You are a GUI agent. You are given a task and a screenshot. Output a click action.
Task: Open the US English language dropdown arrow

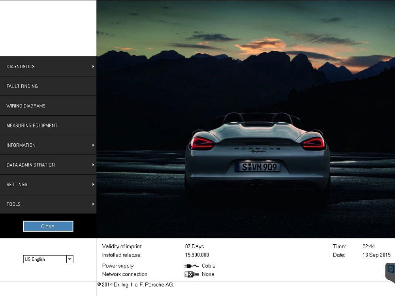[x=70, y=259]
